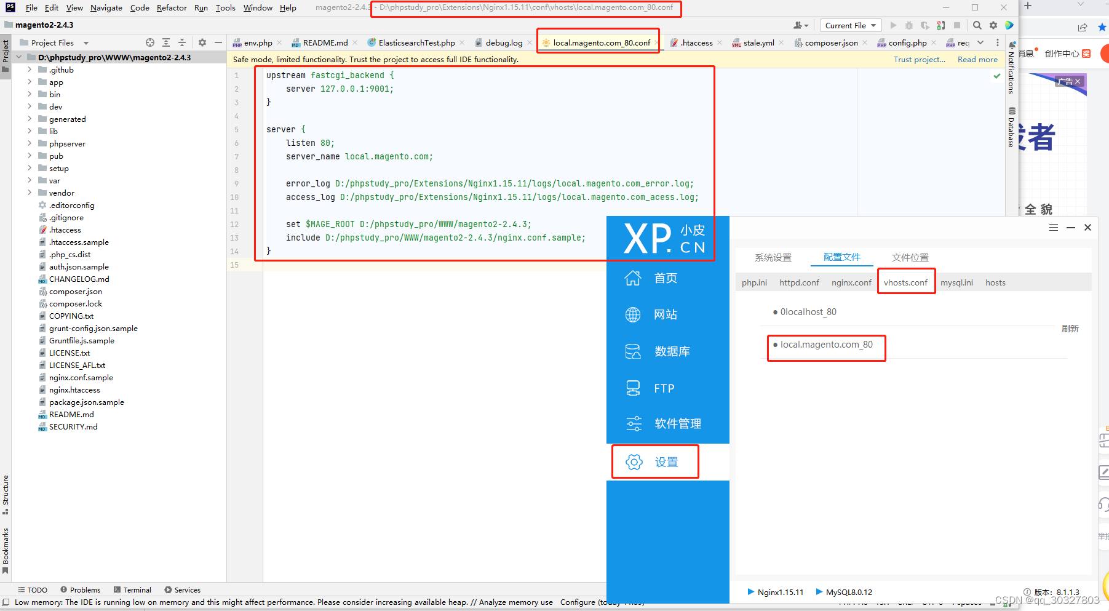The image size is (1109, 611).
Task: Expand the .github folder
Action: point(30,70)
